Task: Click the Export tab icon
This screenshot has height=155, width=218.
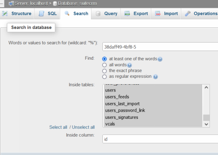Action: coord(127,14)
